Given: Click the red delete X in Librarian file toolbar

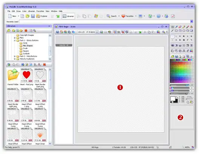Looking at the screenshot, I should click(x=44, y=65).
